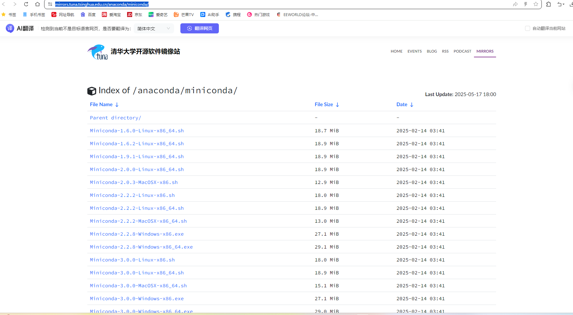The width and height of the screenshot is (573, 315).
Task: Open 热门游戏 bookmark
Action: point(258,14)
